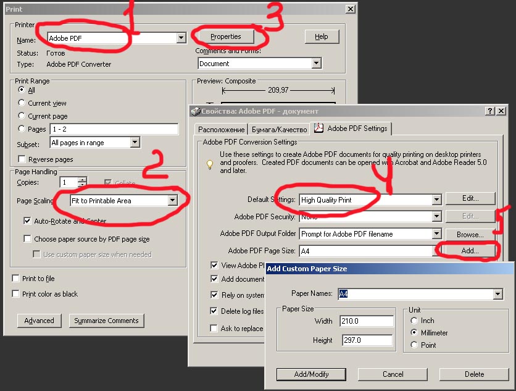The image size is (516, 391).
Task: Open the Paper Names dropdown arrow
Action: [498, 294]
